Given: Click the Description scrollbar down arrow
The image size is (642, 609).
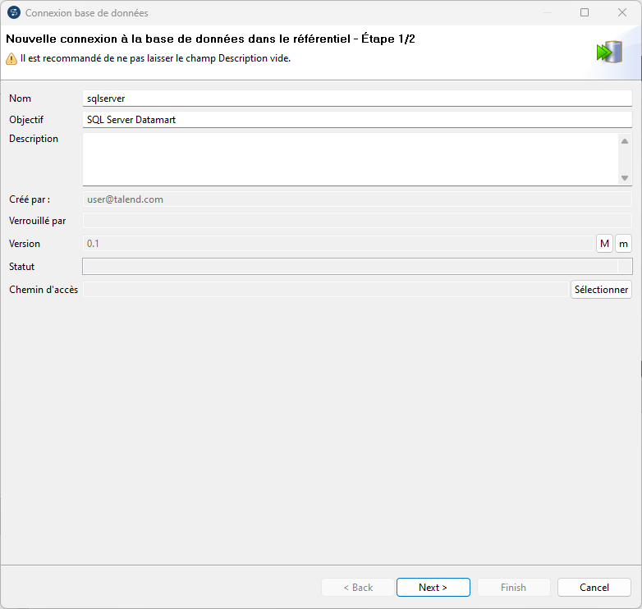Looking at the screenshot, I should coord(625,178).
